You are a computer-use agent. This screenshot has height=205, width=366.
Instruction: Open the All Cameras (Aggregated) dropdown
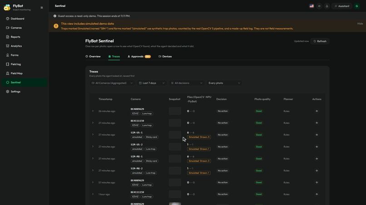[x=112, y=83]
